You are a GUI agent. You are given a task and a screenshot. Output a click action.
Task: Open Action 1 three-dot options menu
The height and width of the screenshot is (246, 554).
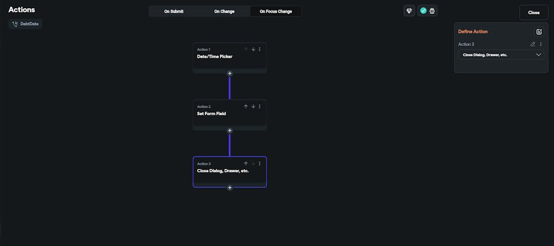(x=260, y=49)
